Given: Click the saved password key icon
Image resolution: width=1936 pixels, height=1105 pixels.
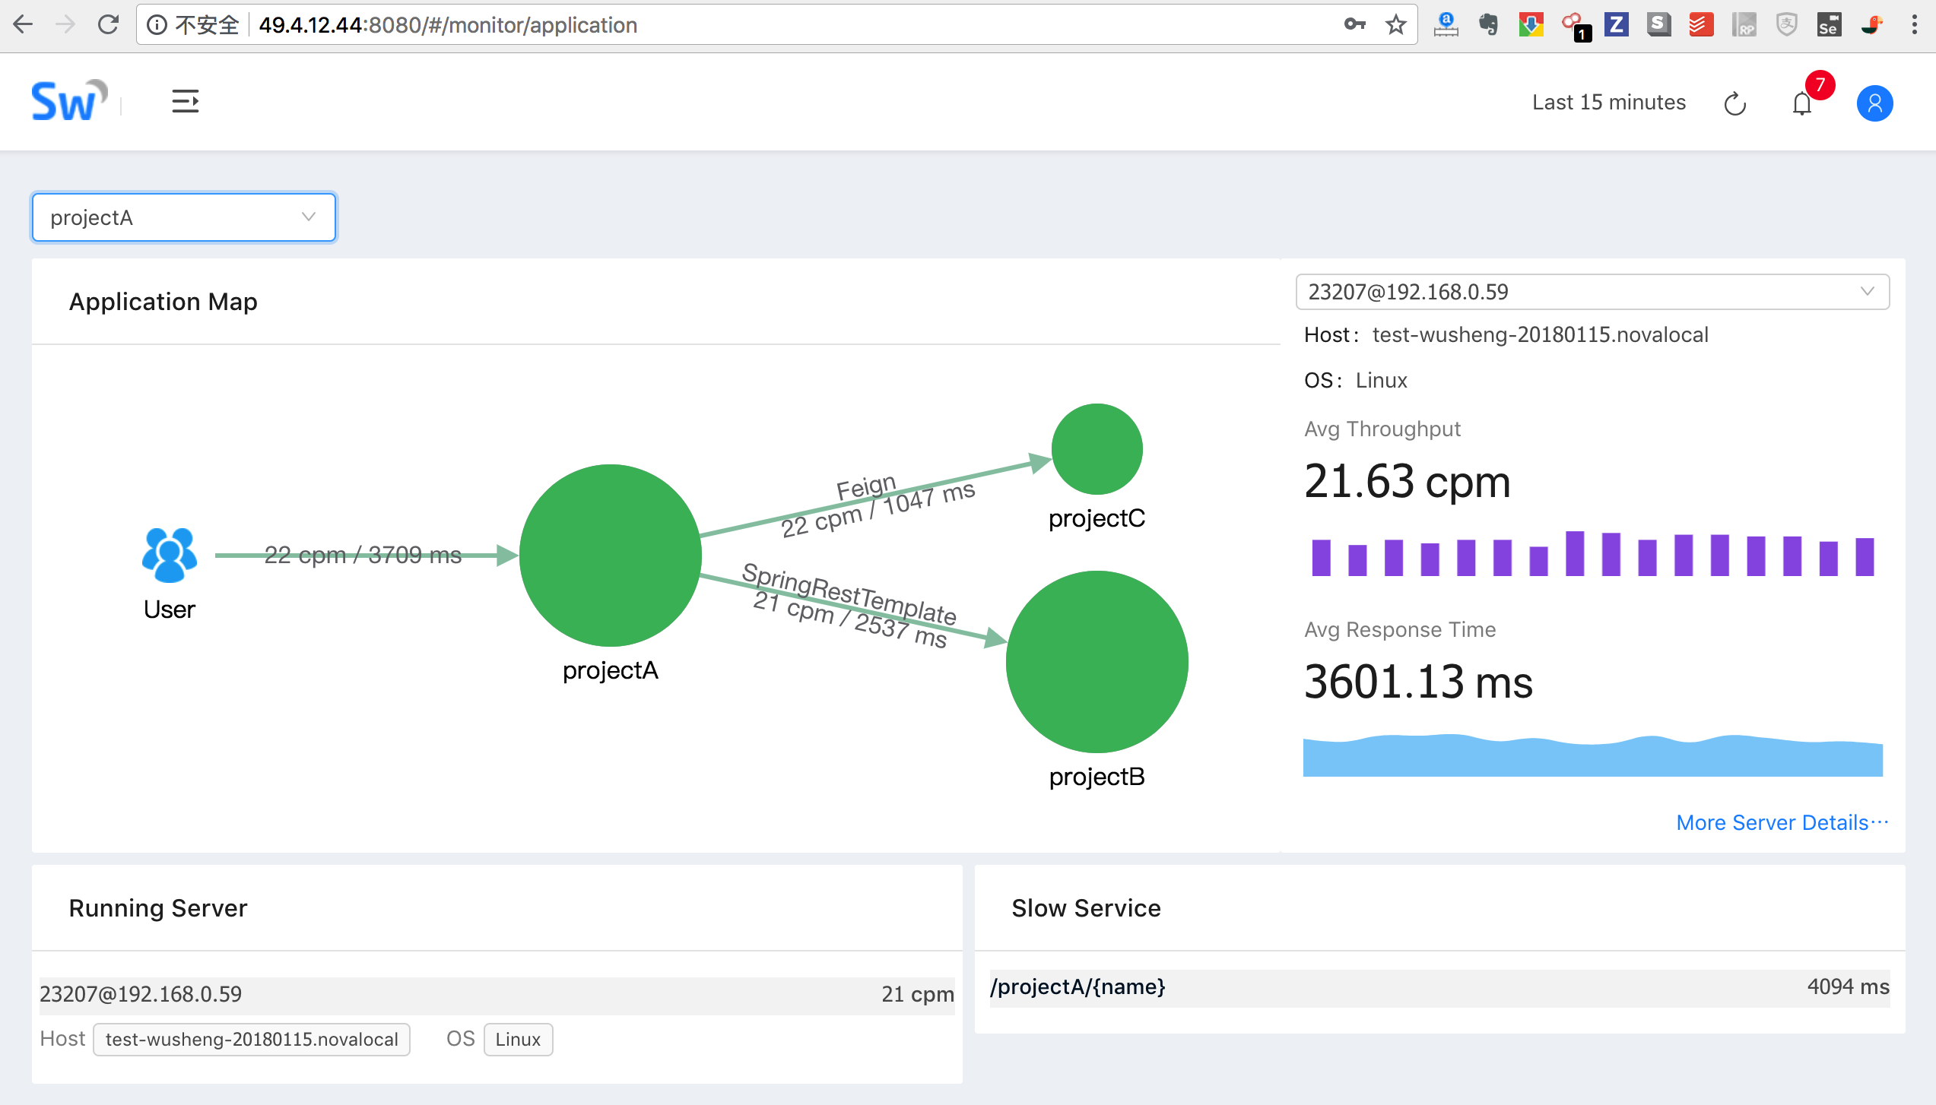Looking at the screenshot, I should pyautogui.click(x=1354, y=25).
